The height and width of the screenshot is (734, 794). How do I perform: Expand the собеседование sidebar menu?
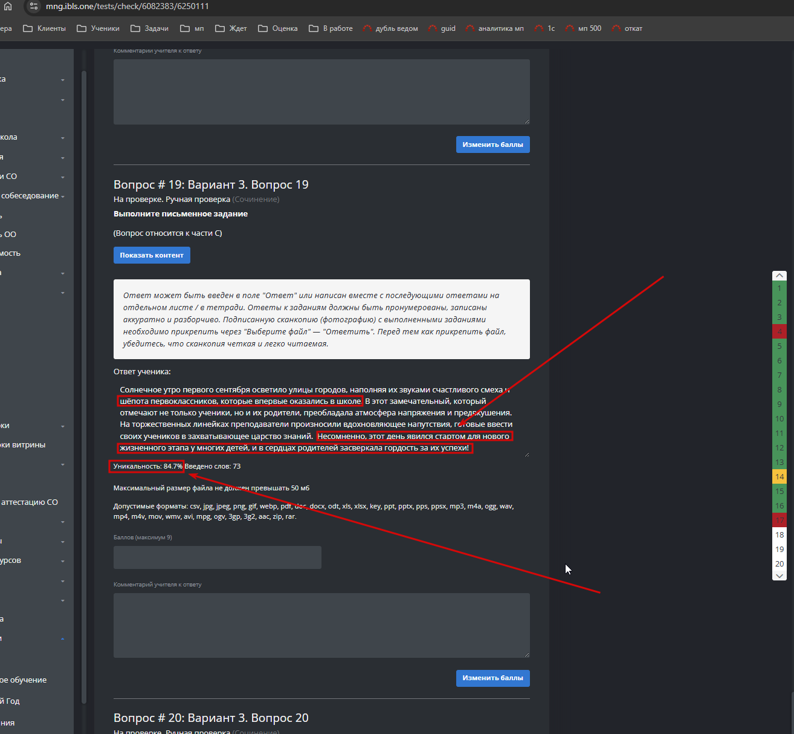[x=33, y=196]
